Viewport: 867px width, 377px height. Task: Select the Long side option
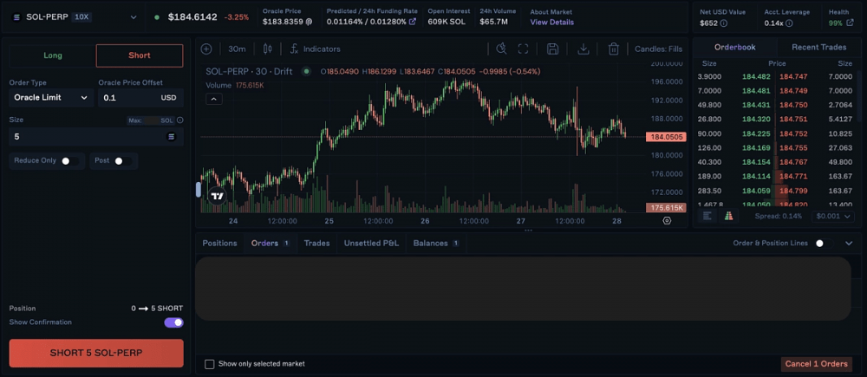point(53,55)
